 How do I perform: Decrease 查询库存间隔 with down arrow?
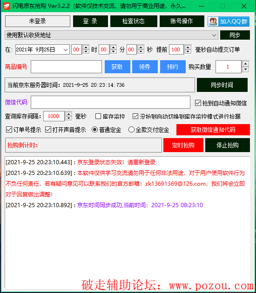[69, 119]
